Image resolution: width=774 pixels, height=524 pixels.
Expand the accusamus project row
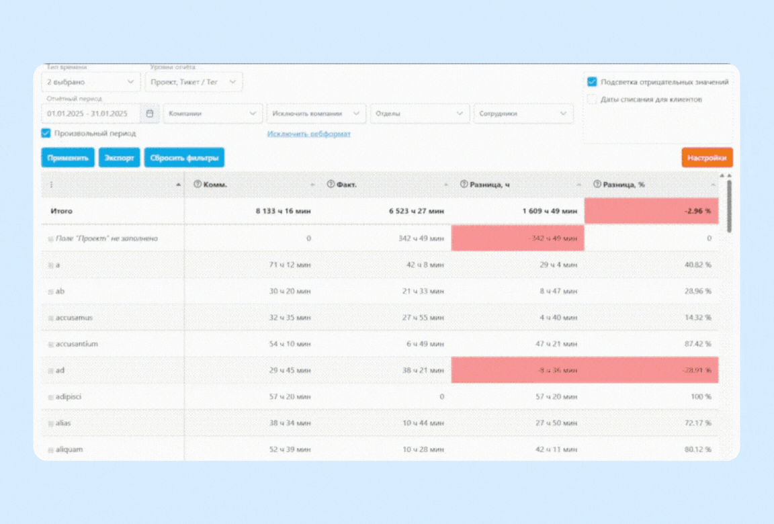(x=50, y=318)
